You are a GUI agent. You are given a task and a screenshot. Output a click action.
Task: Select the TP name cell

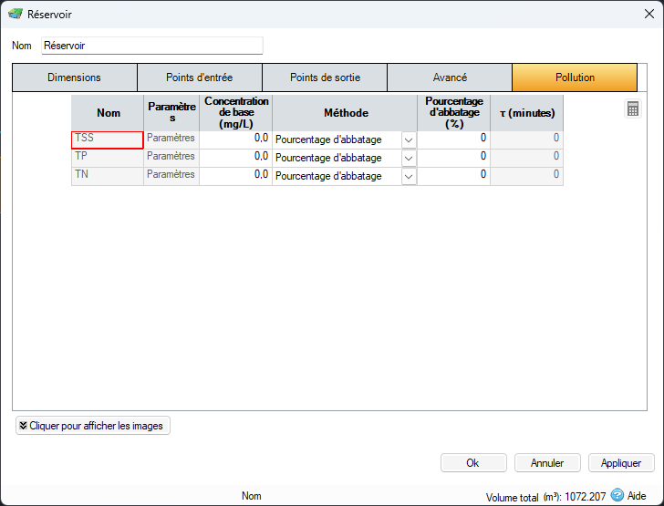[x=108, y=159]
